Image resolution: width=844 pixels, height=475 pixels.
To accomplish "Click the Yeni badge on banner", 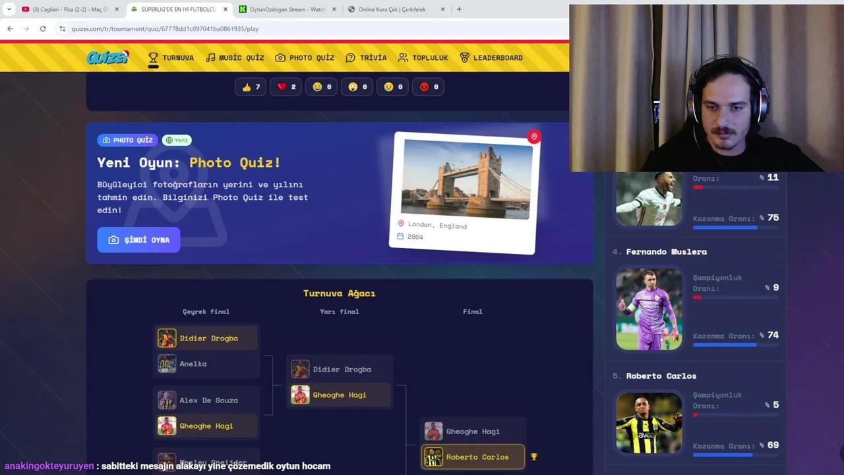I will [177, 140].
